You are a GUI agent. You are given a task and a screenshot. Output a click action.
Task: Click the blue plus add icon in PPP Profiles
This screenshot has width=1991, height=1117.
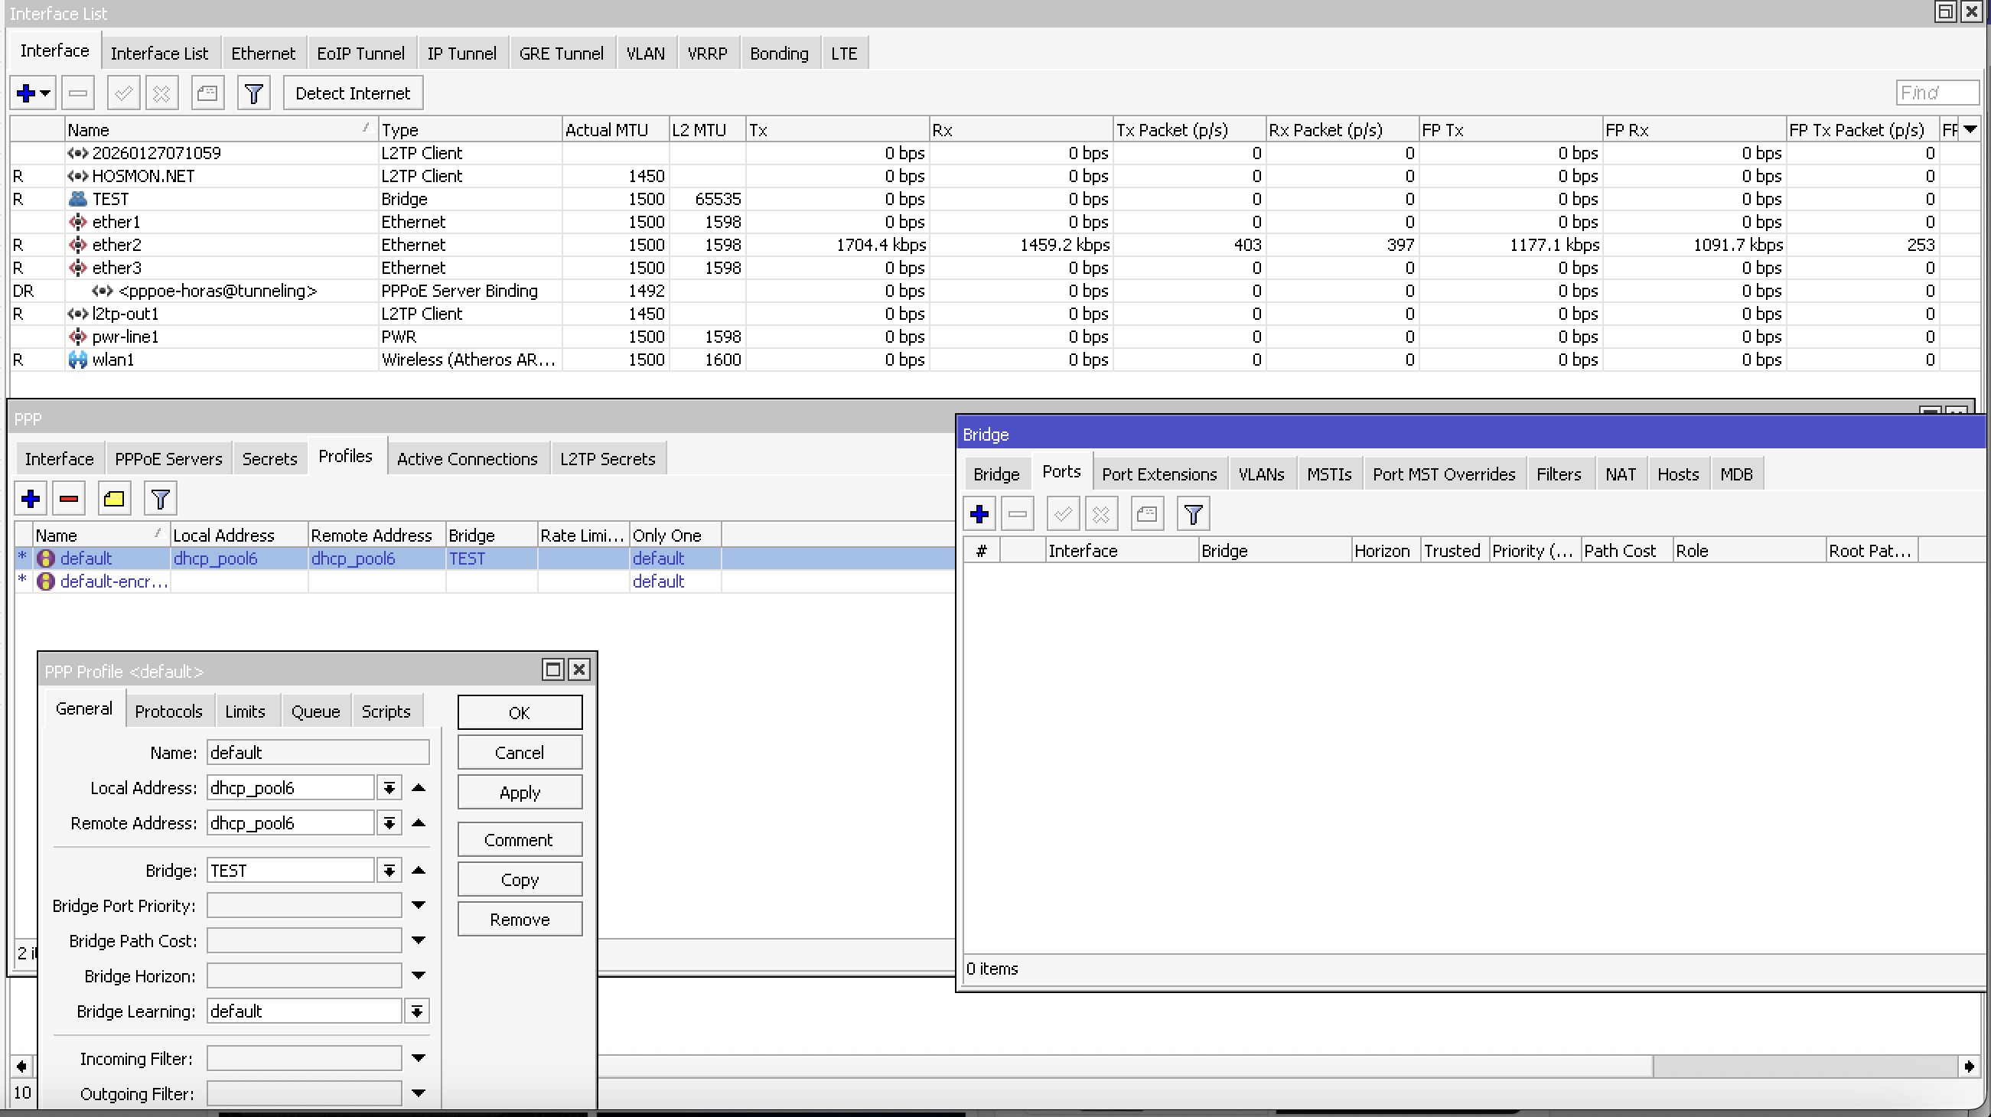(31, 499)
